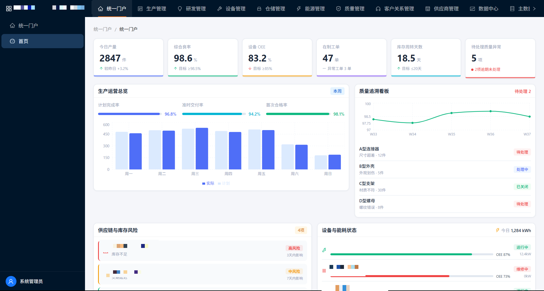Click the 统一门户 breadcrumb link
This screenshot has height=291, width=544.
103,29
